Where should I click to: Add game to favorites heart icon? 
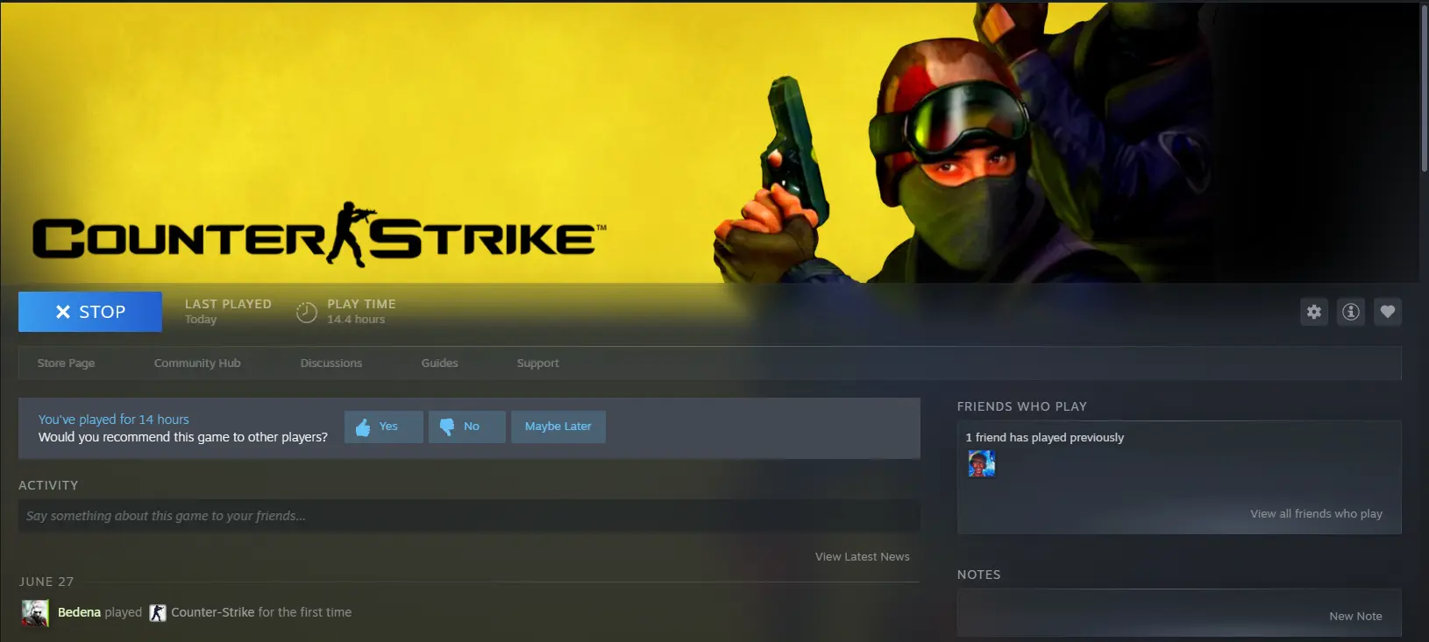point(1387,312)
